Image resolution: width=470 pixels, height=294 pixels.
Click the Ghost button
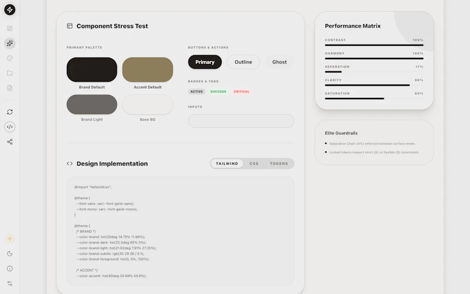[x=280, y=62]
